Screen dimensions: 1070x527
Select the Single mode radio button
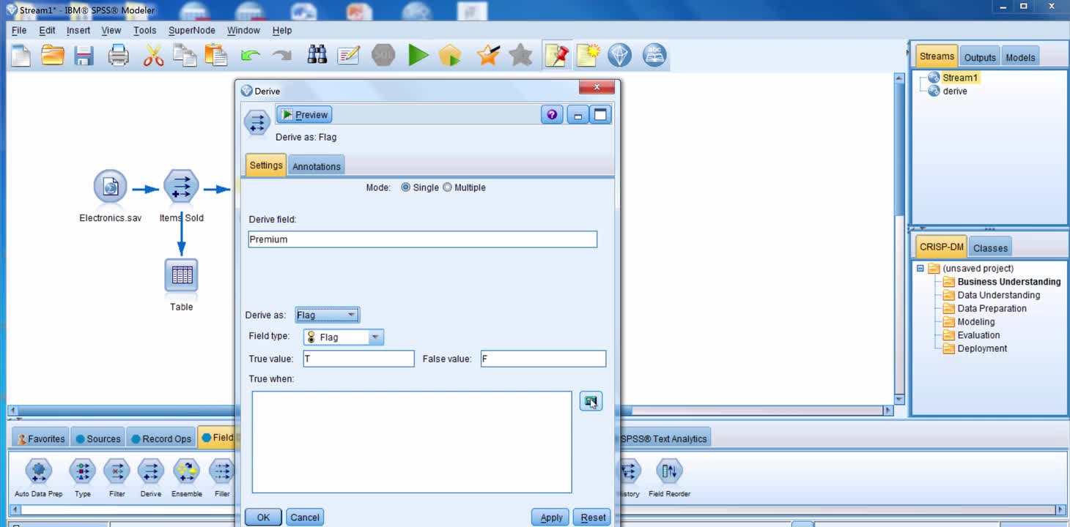406,187
